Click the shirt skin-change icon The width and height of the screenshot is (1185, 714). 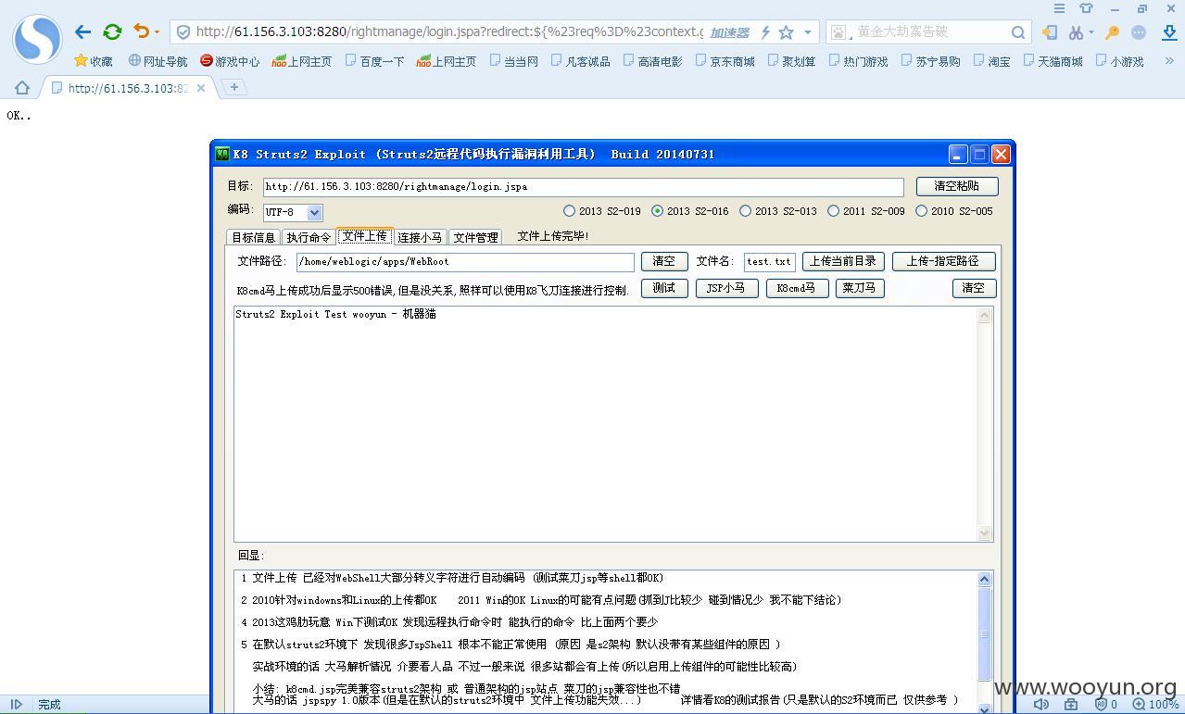(x=1086, y=8)
